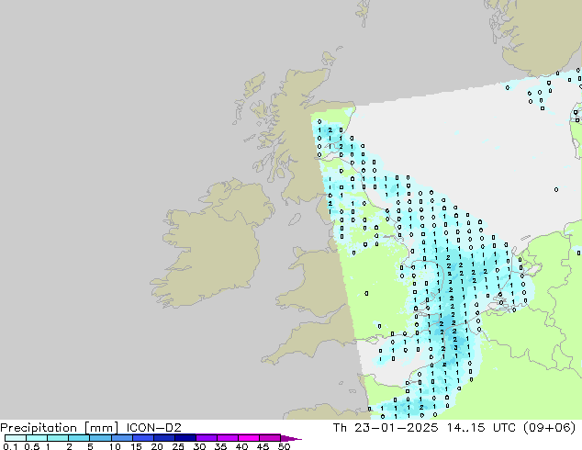Select the 40–45 mm magenta legend segment
582x450 pixels.
click(x=249, y=438)
